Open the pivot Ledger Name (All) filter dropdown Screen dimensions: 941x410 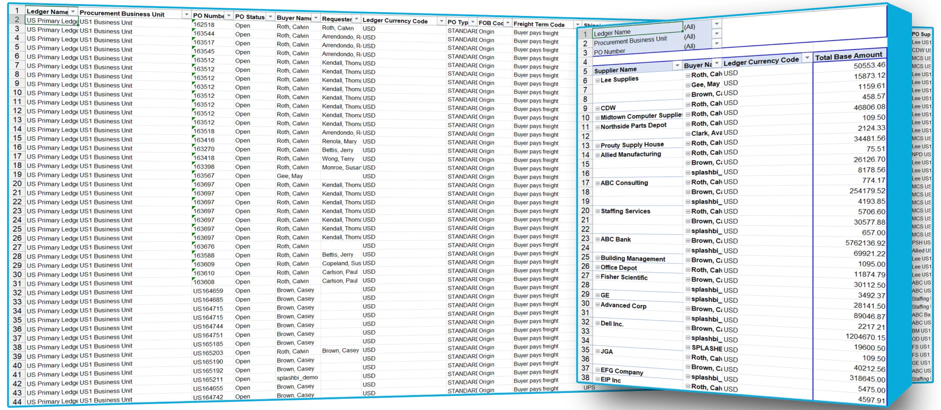point(716,24)
